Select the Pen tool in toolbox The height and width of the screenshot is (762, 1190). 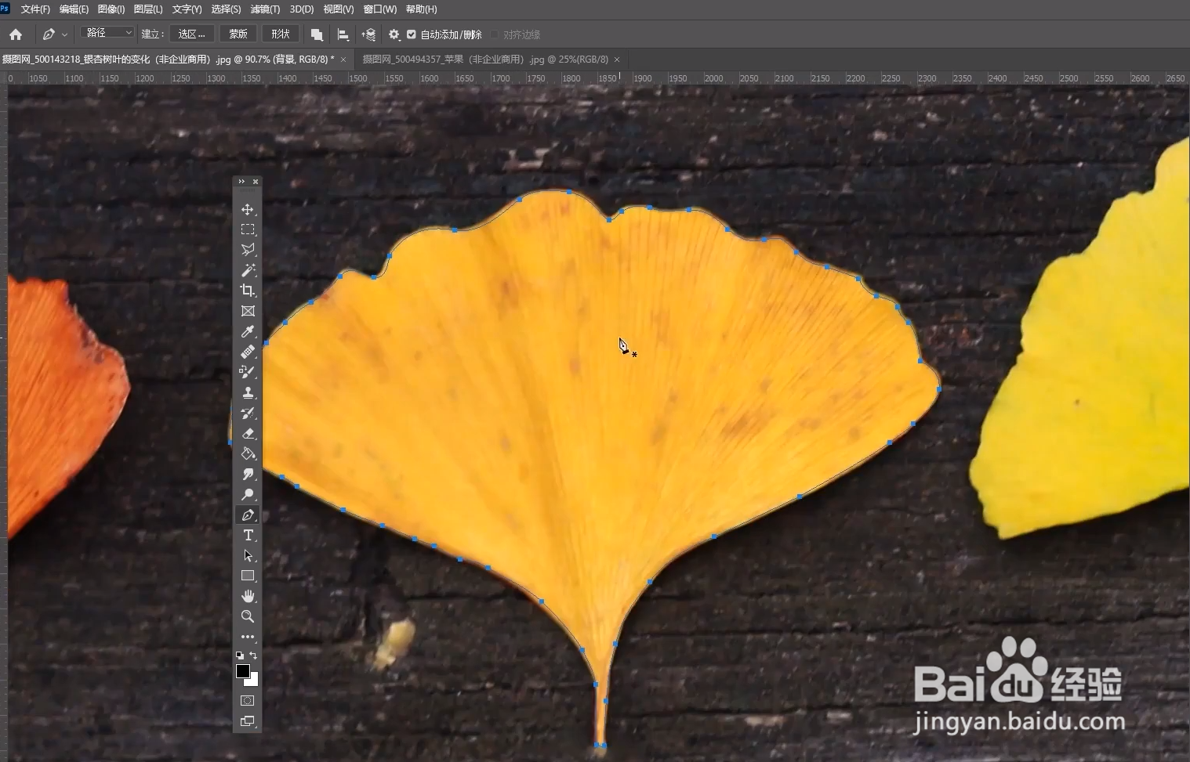coord(248,515)
